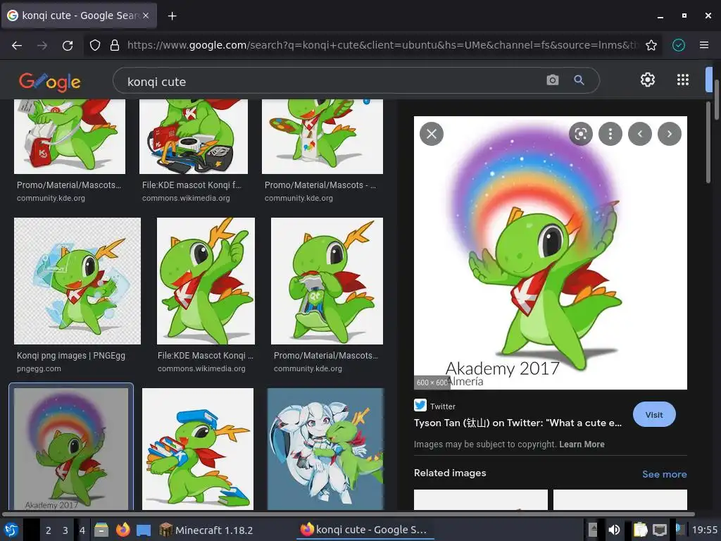Open Konqi carrying books thumbnail
This screenshot has width=721, height=541.
click(x=198, y=449)
